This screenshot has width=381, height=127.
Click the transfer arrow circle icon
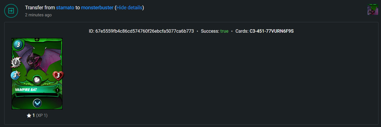pyautogui.click(x=11, y=11)
